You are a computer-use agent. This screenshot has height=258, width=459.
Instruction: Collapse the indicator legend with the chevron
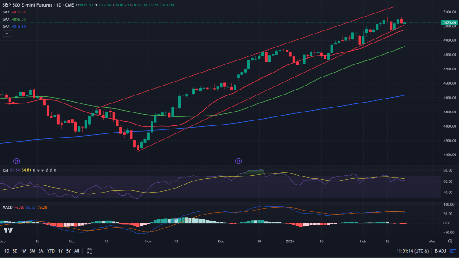click(6, 34)
